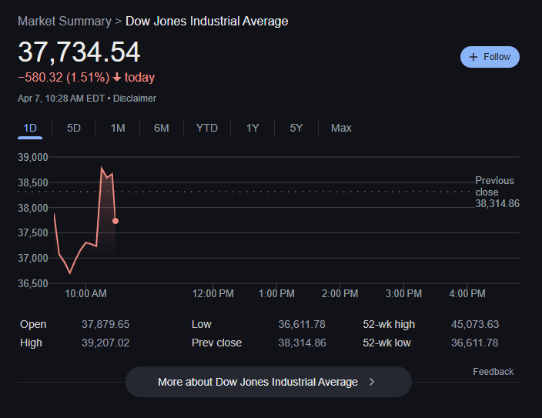Image resolution: width=542 pixels, height=418 pixels.
Task: Click the Dow Jones Industrial Average title
Action: (206, 21)
